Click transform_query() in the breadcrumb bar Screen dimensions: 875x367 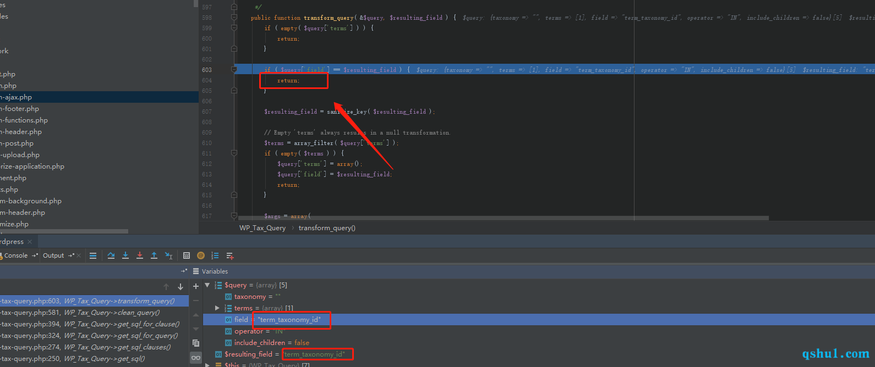point(327,228)
